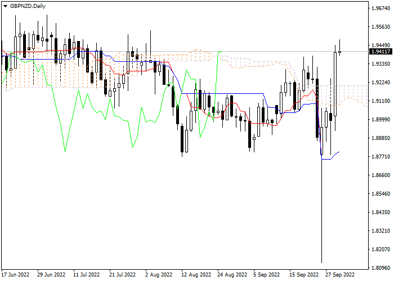The image size is (394, 281).
Task: Click the 1.80960 price scale label
Action: [380, 268]
